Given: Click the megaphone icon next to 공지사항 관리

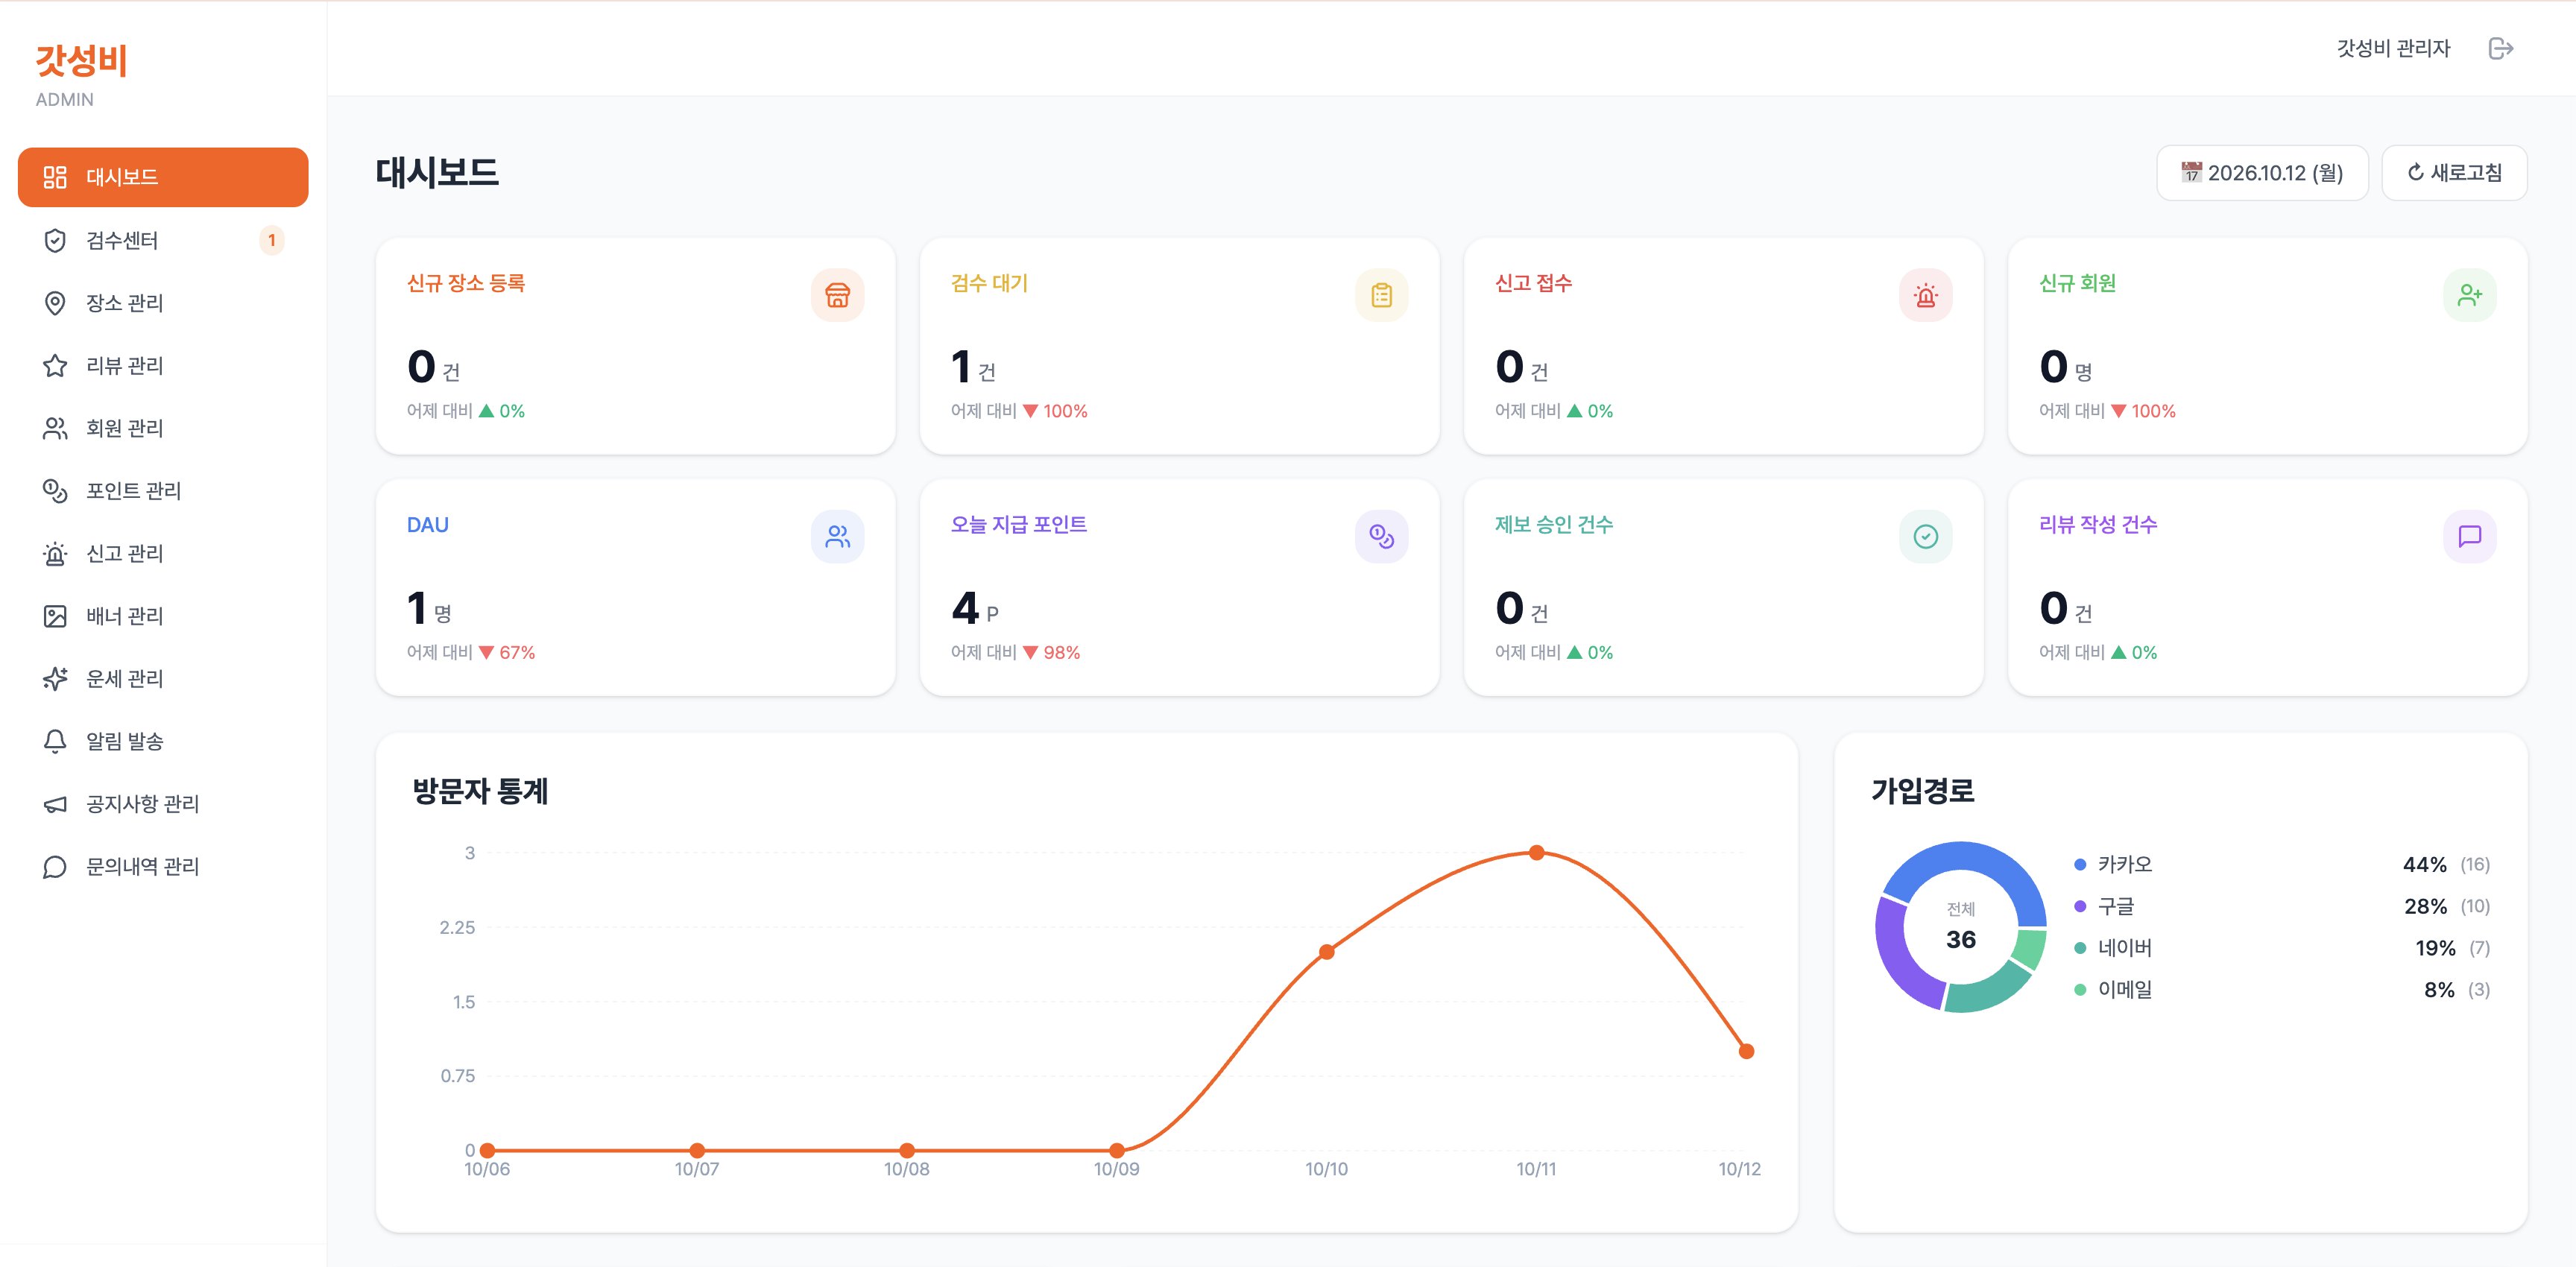Looking at the screenshot, I should pos(55,804).
